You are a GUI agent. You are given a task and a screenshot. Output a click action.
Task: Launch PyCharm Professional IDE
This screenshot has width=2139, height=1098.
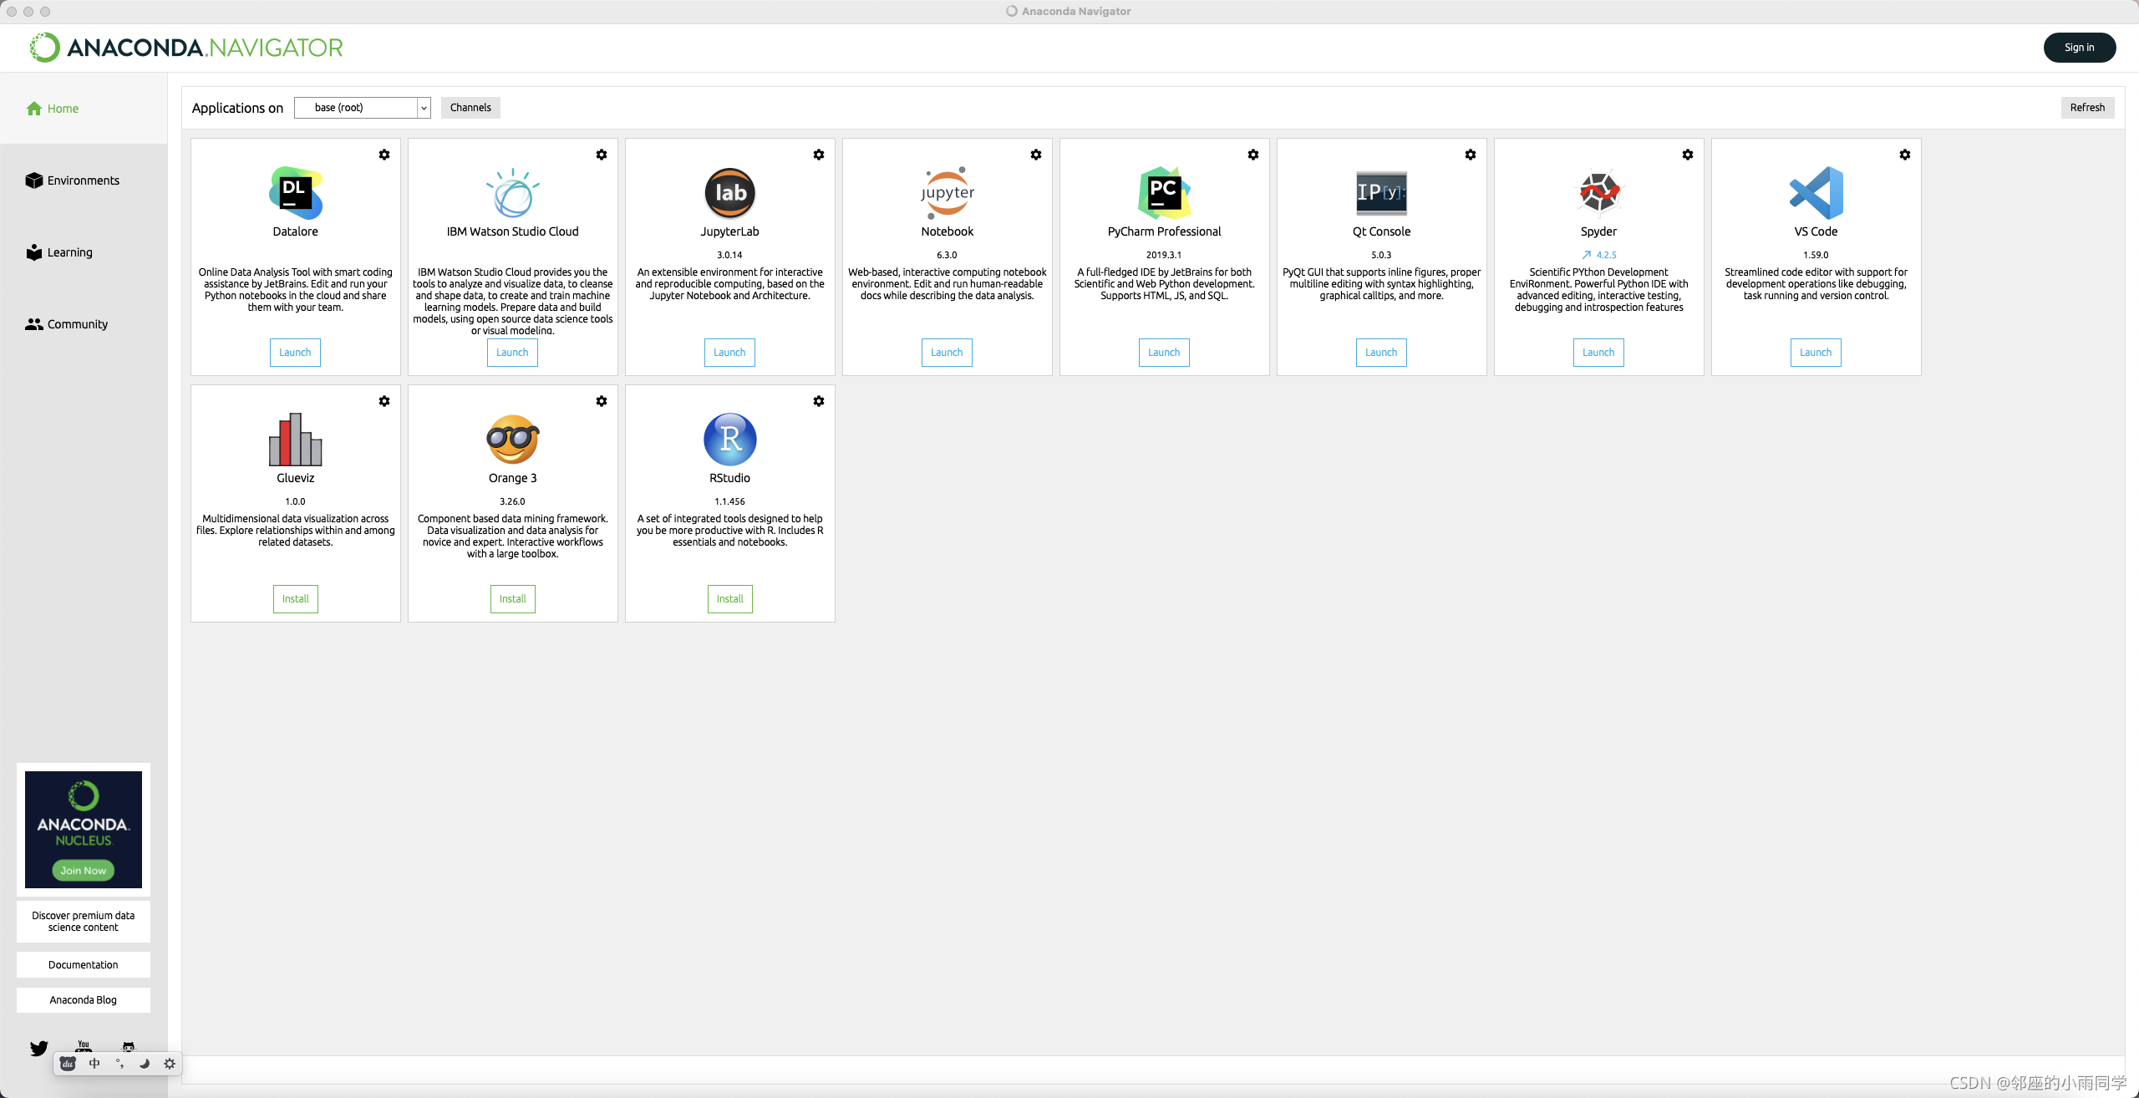click(1163, 352)
